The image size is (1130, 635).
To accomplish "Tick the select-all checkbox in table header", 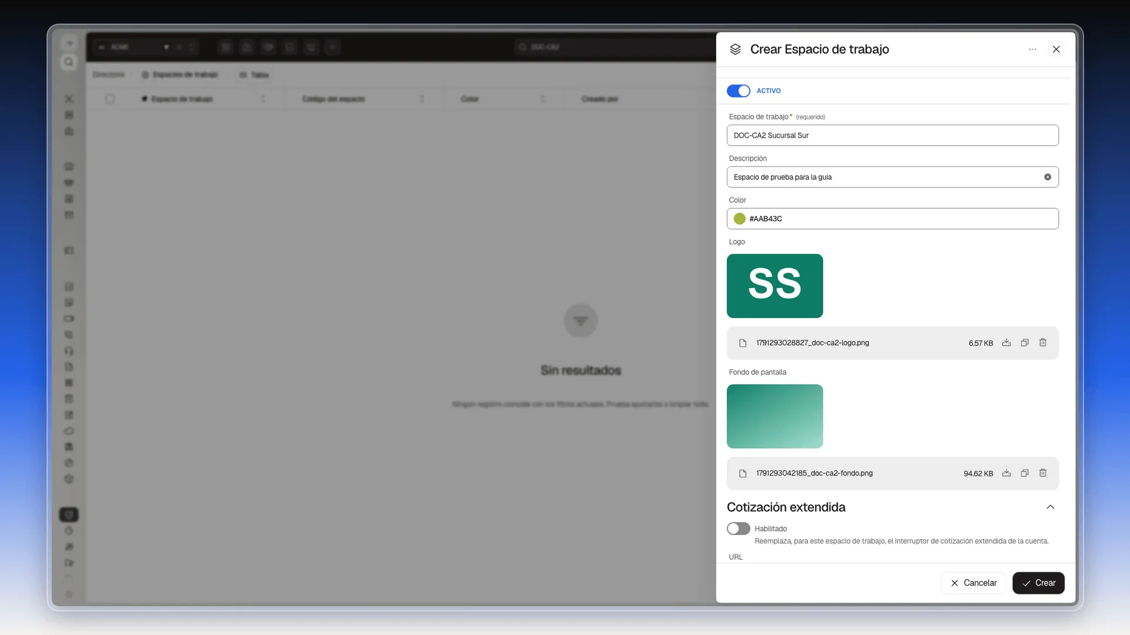I will 110,99.
